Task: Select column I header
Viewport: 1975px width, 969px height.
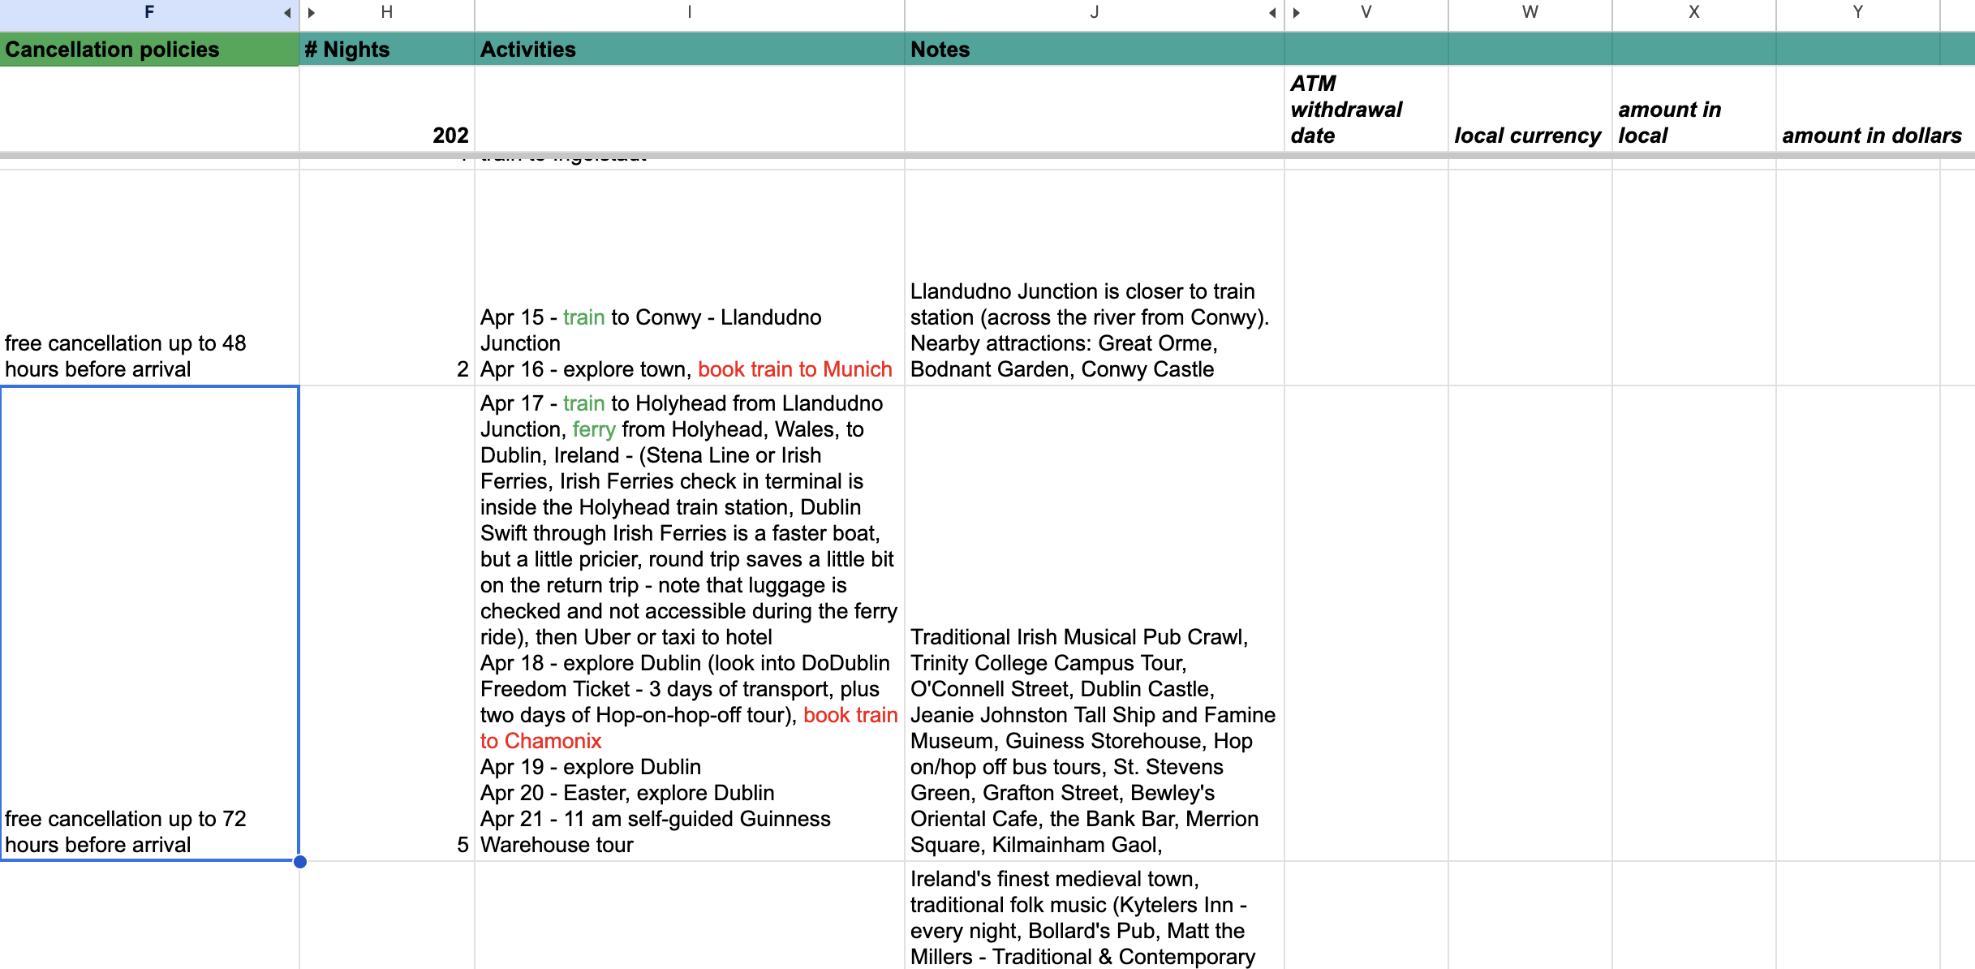Action: pos(689,12)
